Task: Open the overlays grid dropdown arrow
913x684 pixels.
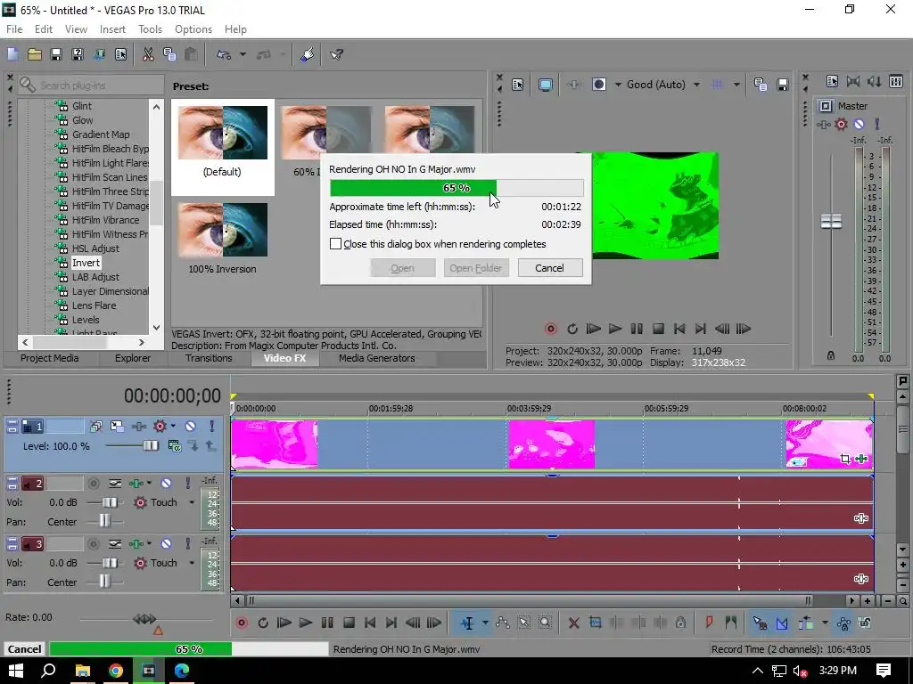Action: [x=736, y=85]
